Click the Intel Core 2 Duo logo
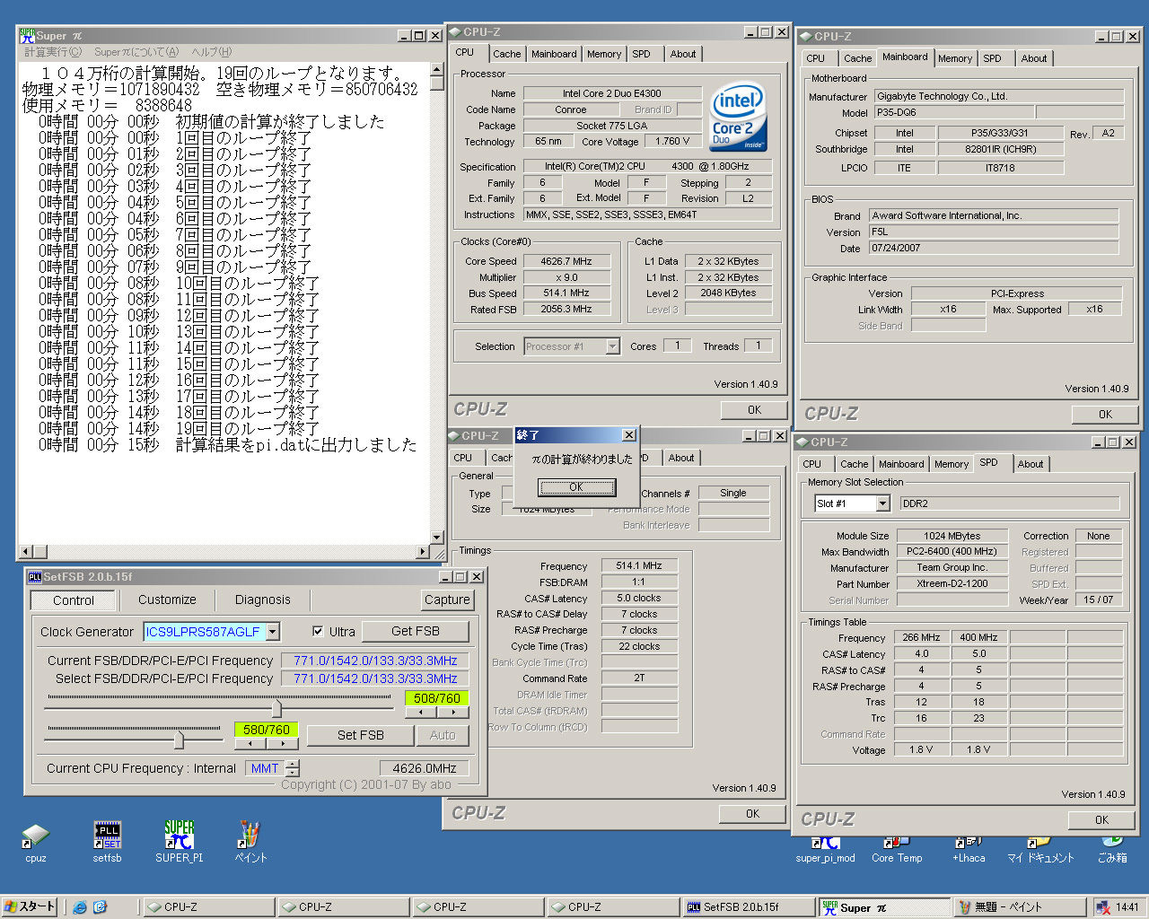The width and height of the screenshot is (1149, 919). pos(738,116)
